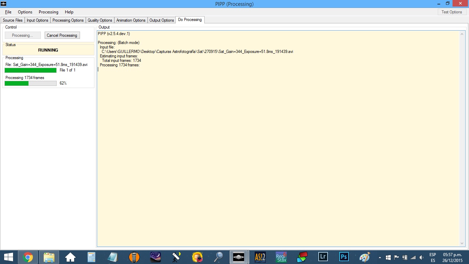Screen dimensions: 469x264
Task: Open the Paint palette taskbar icon
Action: point(365,257)
